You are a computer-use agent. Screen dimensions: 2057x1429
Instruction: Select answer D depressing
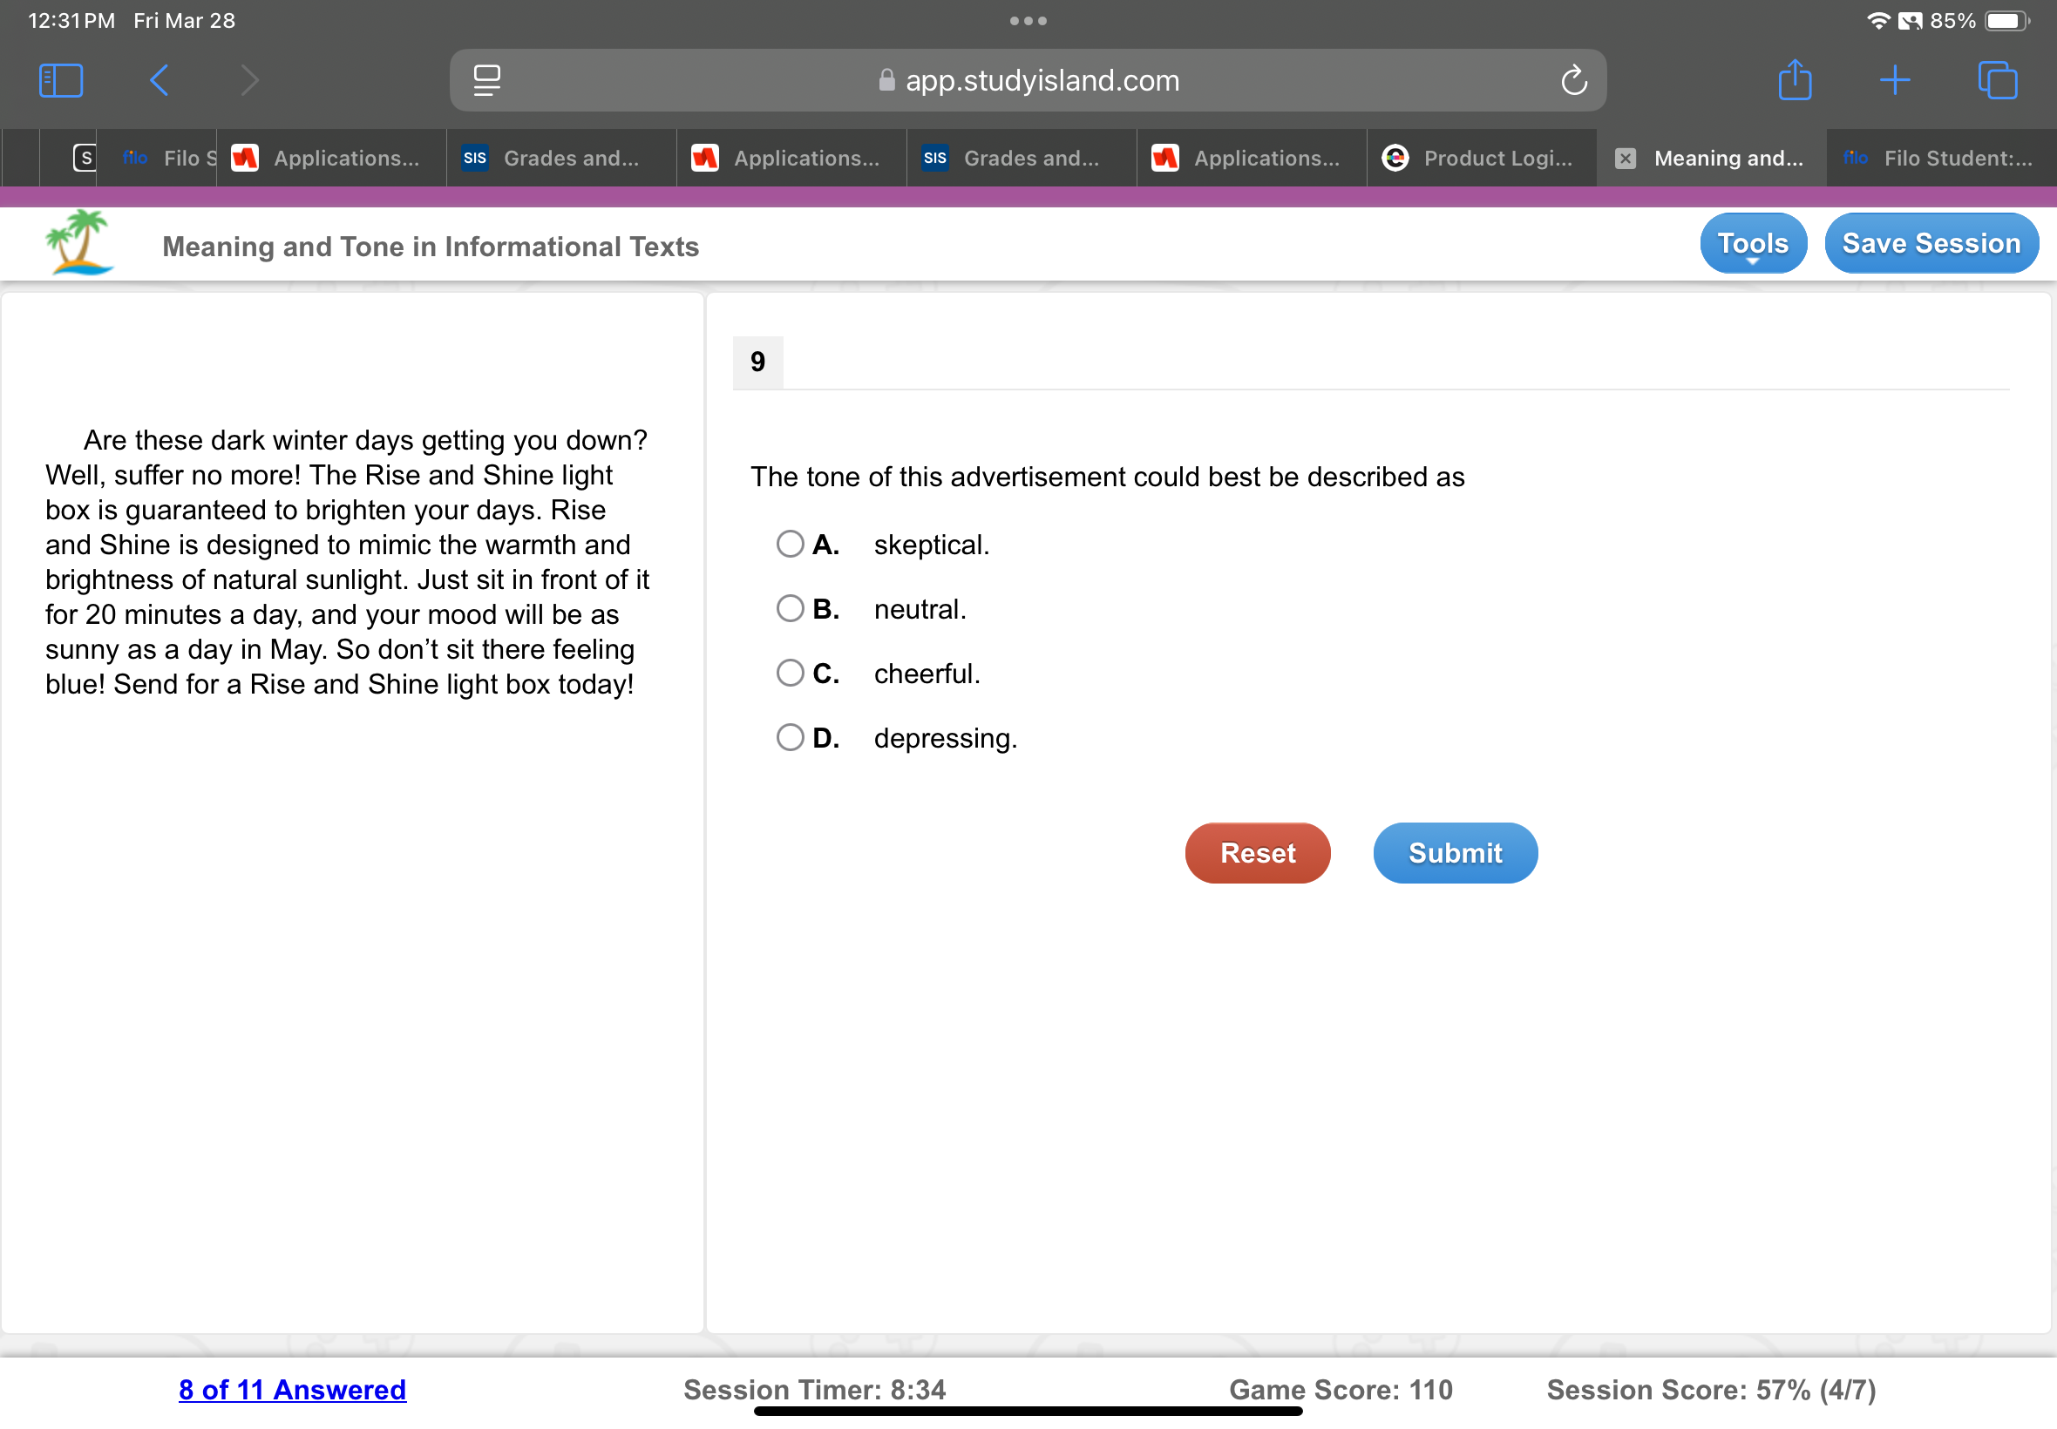790,737
